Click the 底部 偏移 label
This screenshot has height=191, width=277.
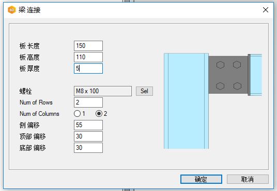coord(33,148)
